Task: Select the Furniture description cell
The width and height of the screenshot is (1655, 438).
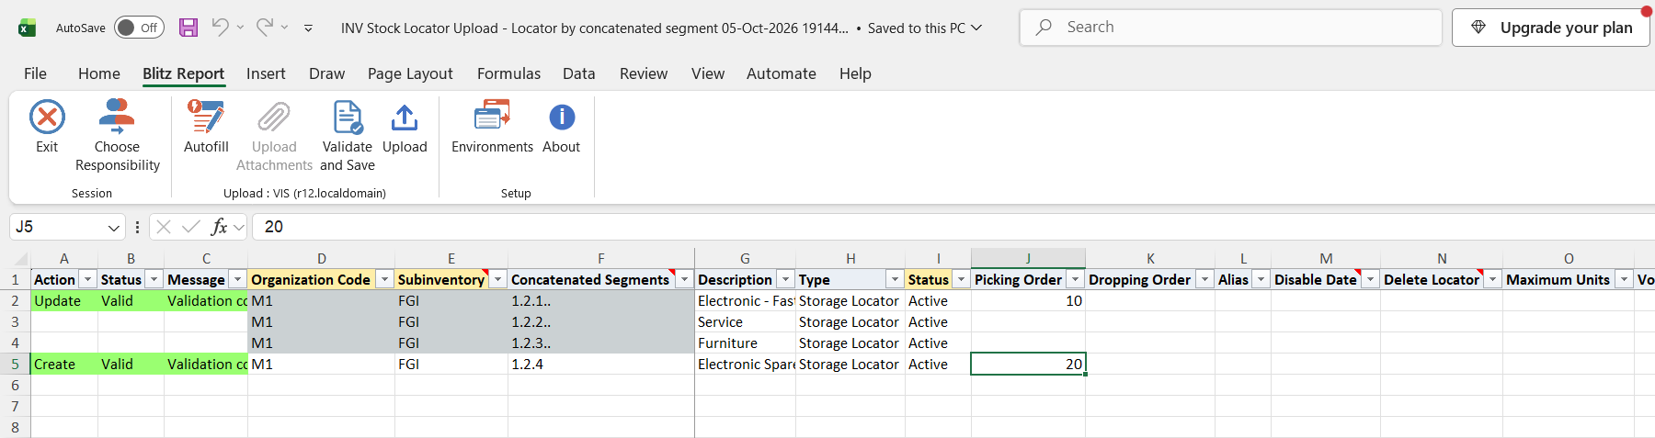Action: [x=745, y=343]
